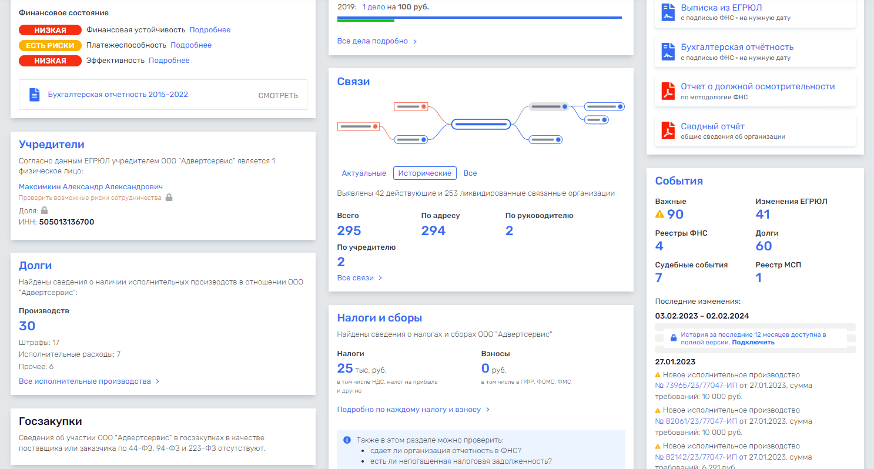Click the blue-green progress bar for 2019 cases
This screenshot has height=469, width=874.
point(480,19)
